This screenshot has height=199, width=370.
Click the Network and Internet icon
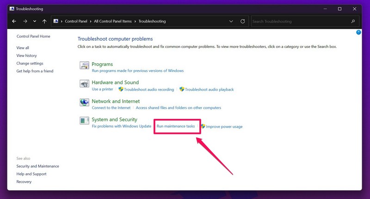click(84, 103)
